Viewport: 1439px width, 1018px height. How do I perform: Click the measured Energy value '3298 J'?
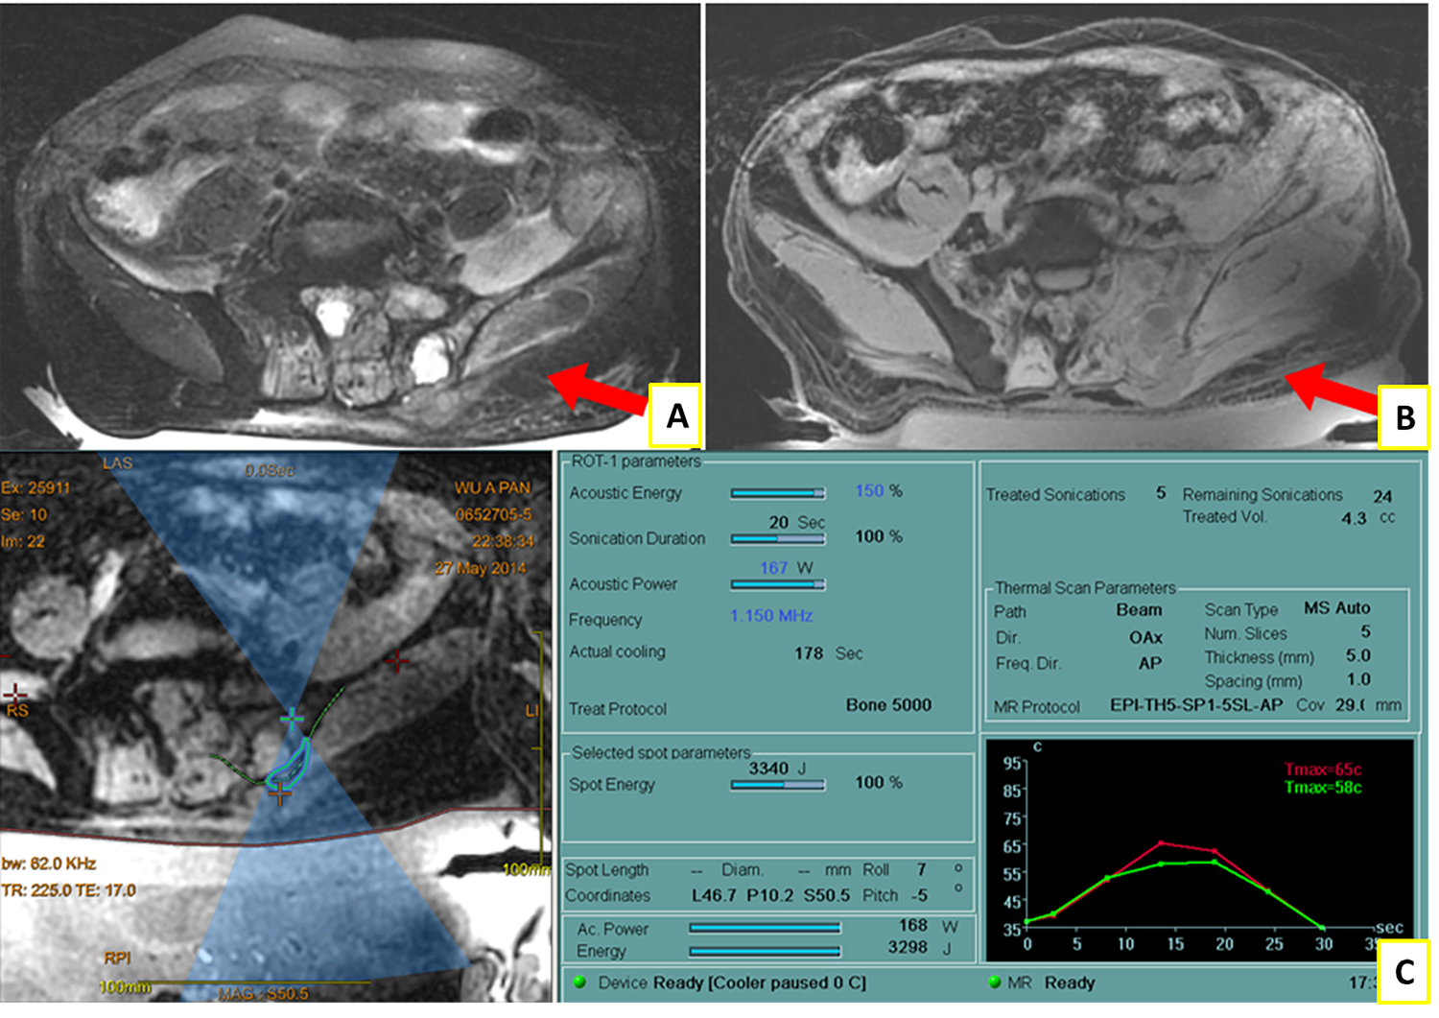pyautogui.click(x=920, y=948)
